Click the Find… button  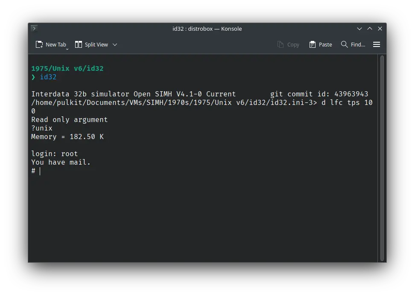tap(353, 44)
